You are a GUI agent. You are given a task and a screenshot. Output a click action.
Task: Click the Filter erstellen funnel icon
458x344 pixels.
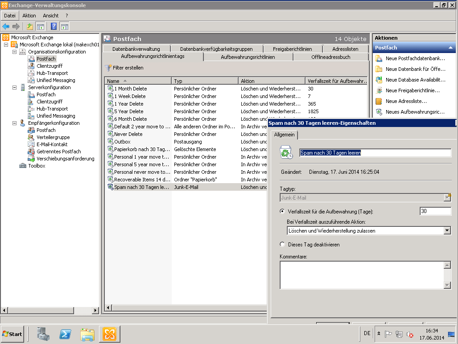[x=108, y=68]
